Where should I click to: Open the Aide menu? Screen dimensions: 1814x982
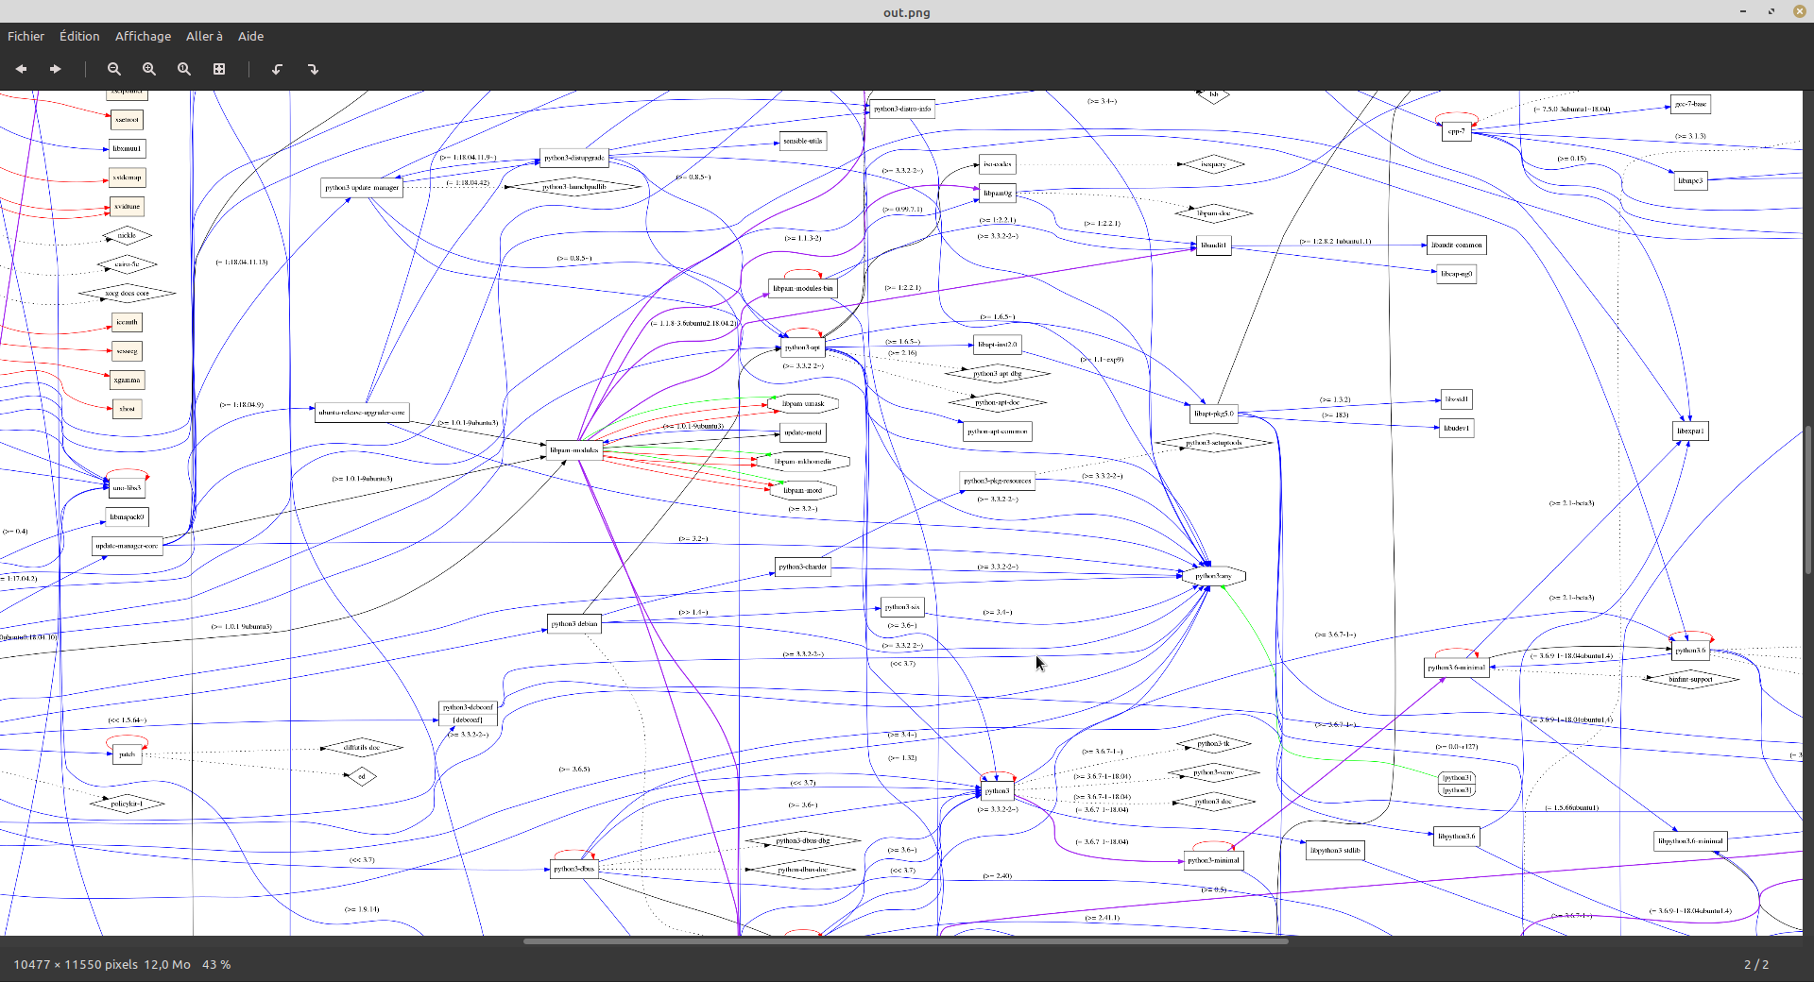tap(250, 36)
